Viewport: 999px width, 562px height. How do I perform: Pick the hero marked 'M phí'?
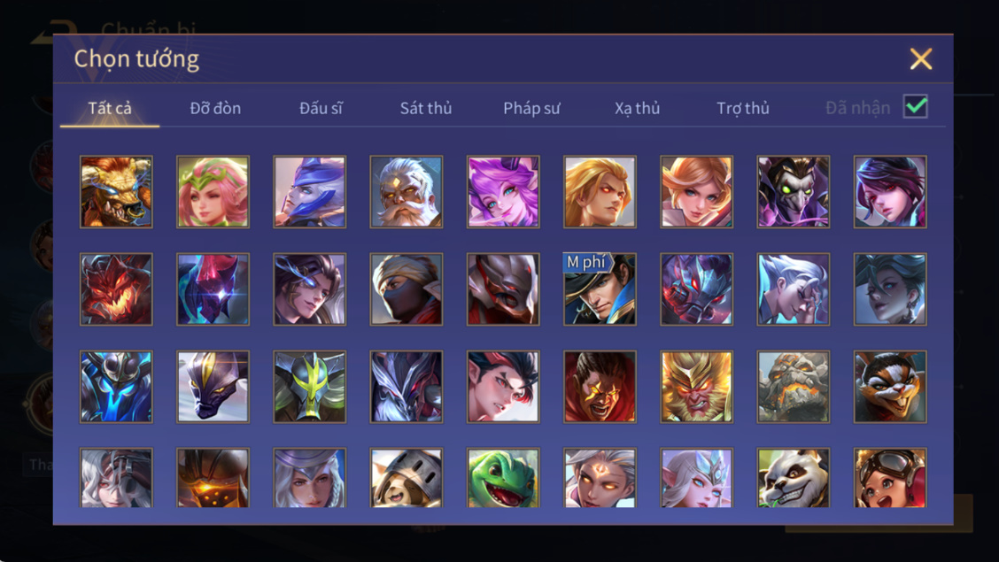tap(600, 289)
